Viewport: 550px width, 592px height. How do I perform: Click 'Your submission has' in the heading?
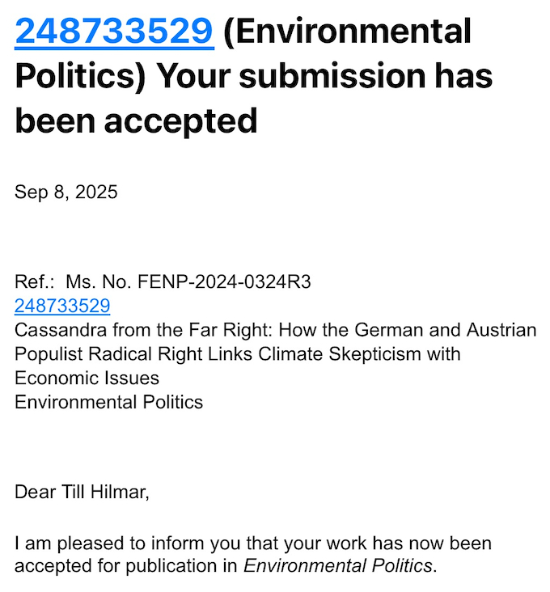pyautogui.click(x=324, y=76)
